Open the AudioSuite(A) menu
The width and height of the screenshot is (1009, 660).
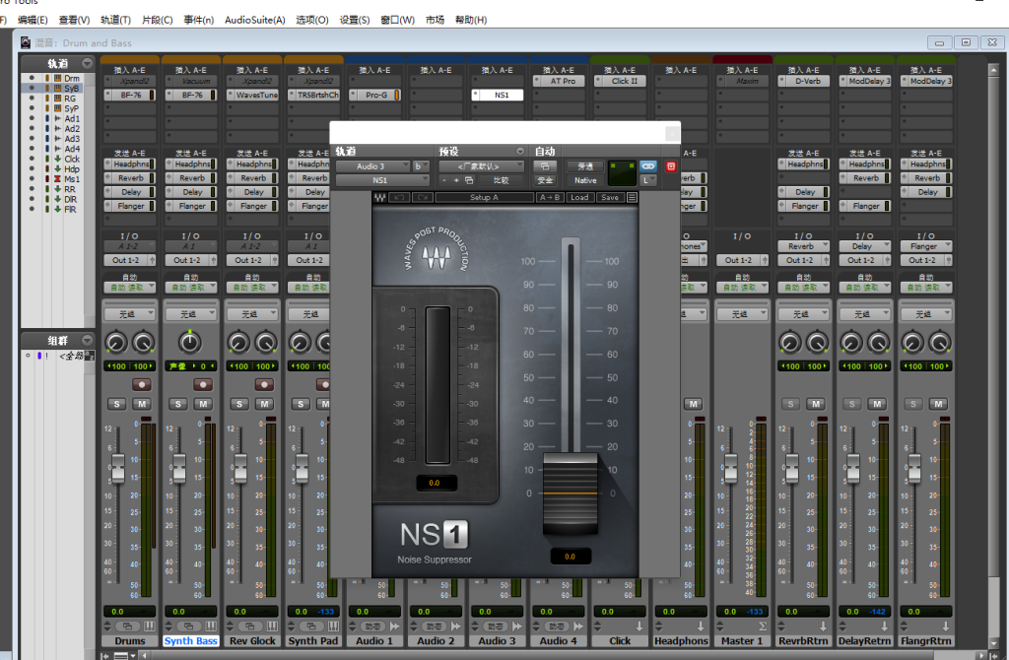point(255,20)
